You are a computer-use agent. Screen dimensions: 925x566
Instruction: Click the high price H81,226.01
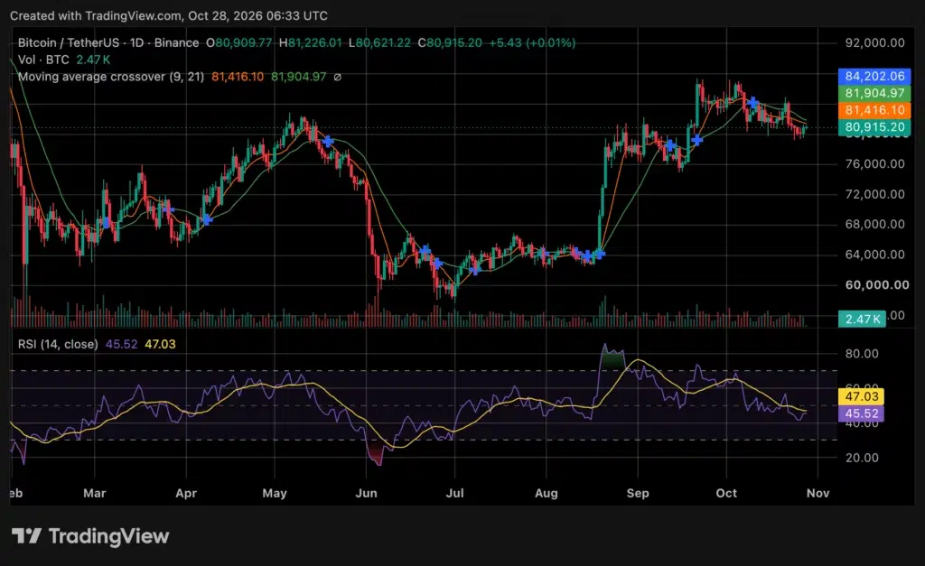coord(311,42)
